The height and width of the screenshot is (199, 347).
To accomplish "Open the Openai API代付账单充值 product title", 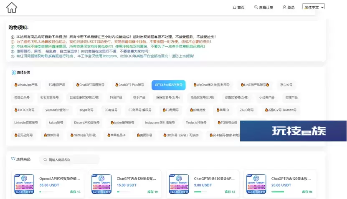I will tap(60, 179).
